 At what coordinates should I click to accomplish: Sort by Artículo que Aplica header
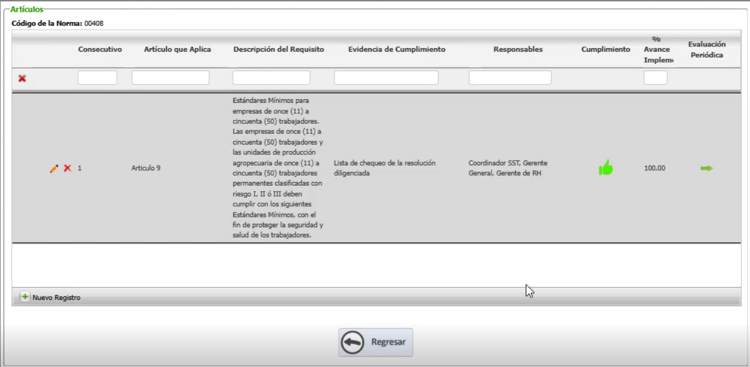click(178, 49)
